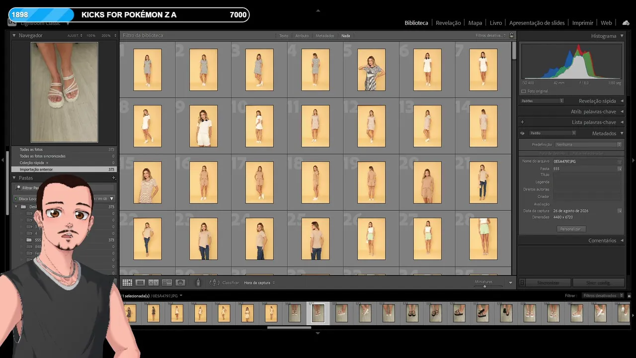
Task: Toggle the Sincronizar panel switch icon
Action: click(522, 283)
